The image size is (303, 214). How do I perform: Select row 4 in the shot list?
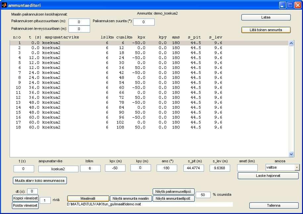pyautogui.click(x=149, y=58)
